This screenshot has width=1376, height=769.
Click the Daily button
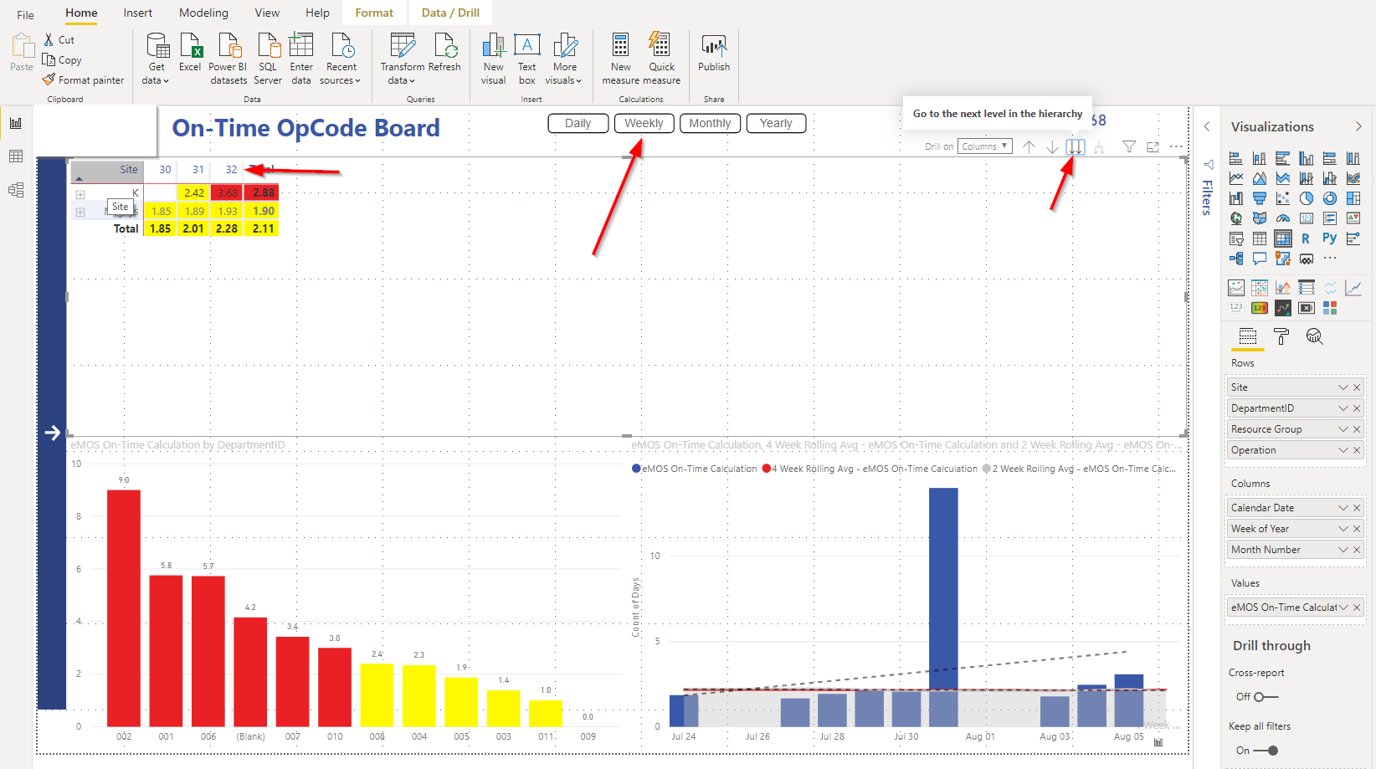[x=578, y=123]
